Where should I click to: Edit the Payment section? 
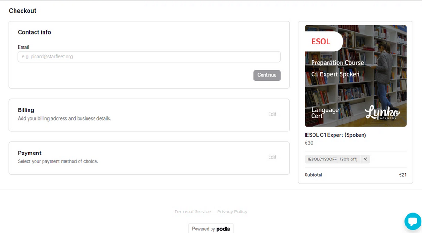pos(272,157)
